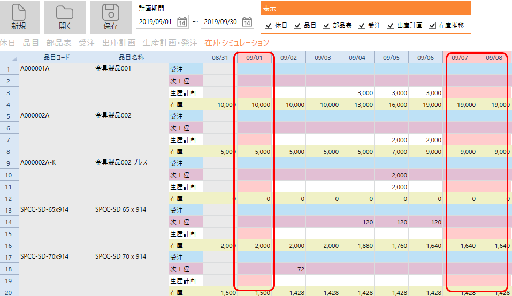This screenshot has height=296, width=512.
Task: Toggle the 出庫計画 checkbox
Action: 390,25
